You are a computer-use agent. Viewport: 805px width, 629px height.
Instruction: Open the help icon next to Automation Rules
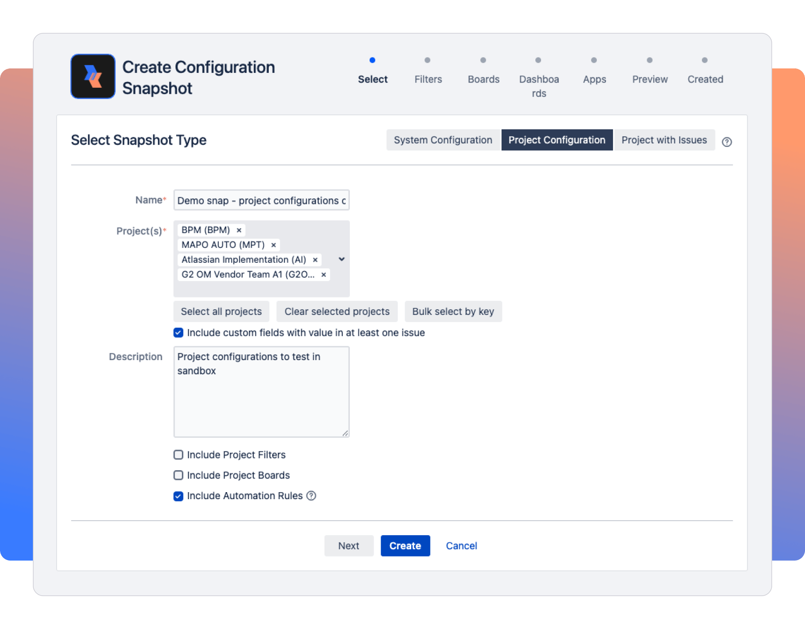[x=311, y=496]
